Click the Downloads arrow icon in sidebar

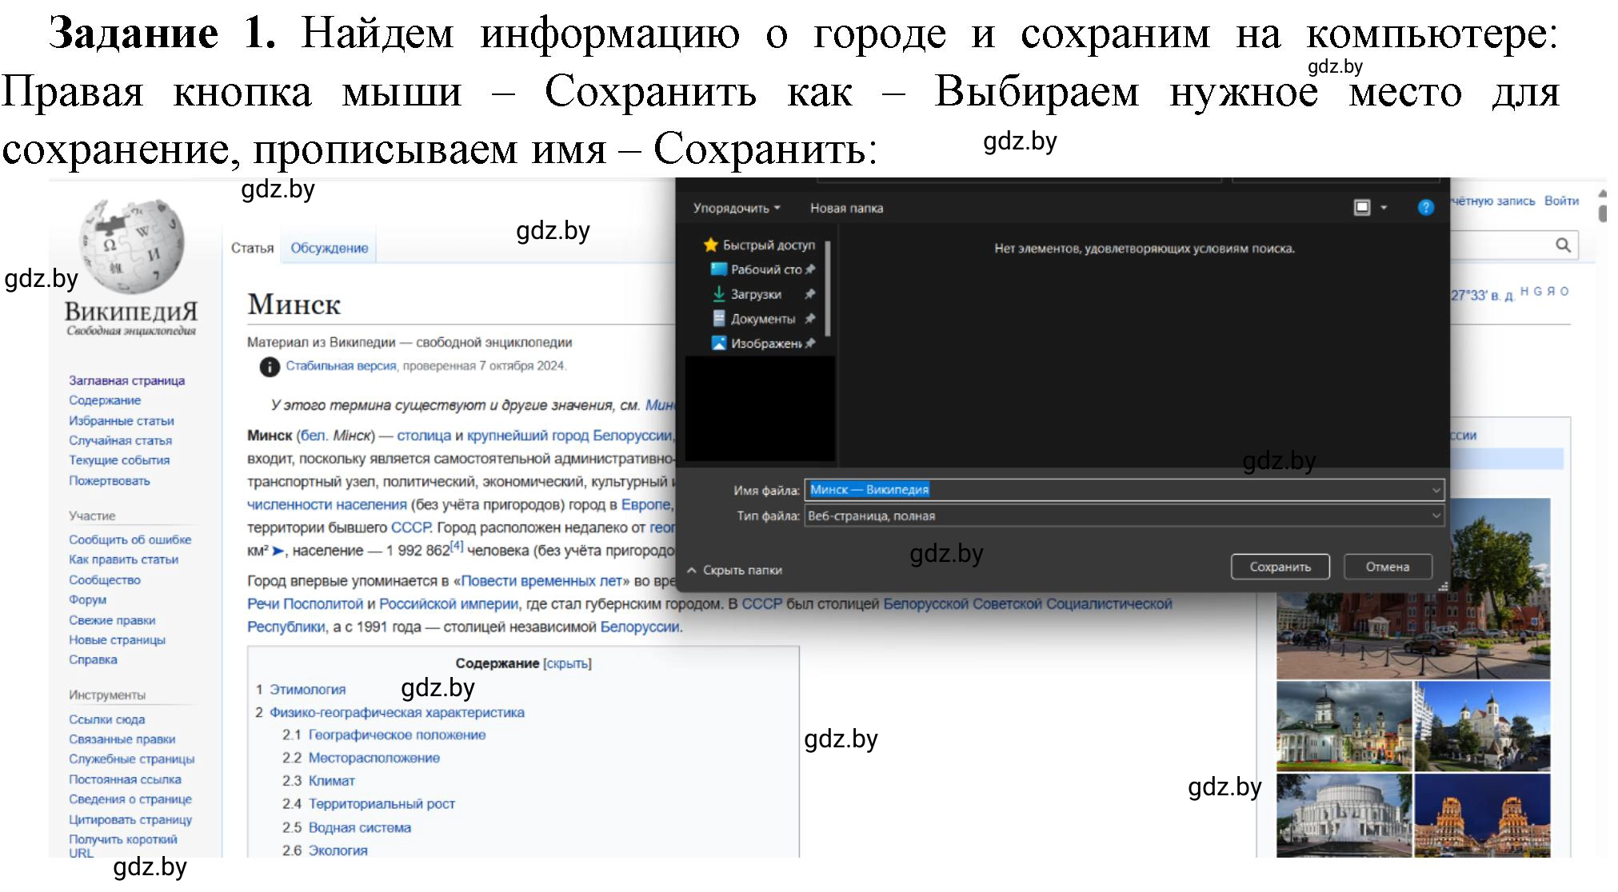[719, 294]
